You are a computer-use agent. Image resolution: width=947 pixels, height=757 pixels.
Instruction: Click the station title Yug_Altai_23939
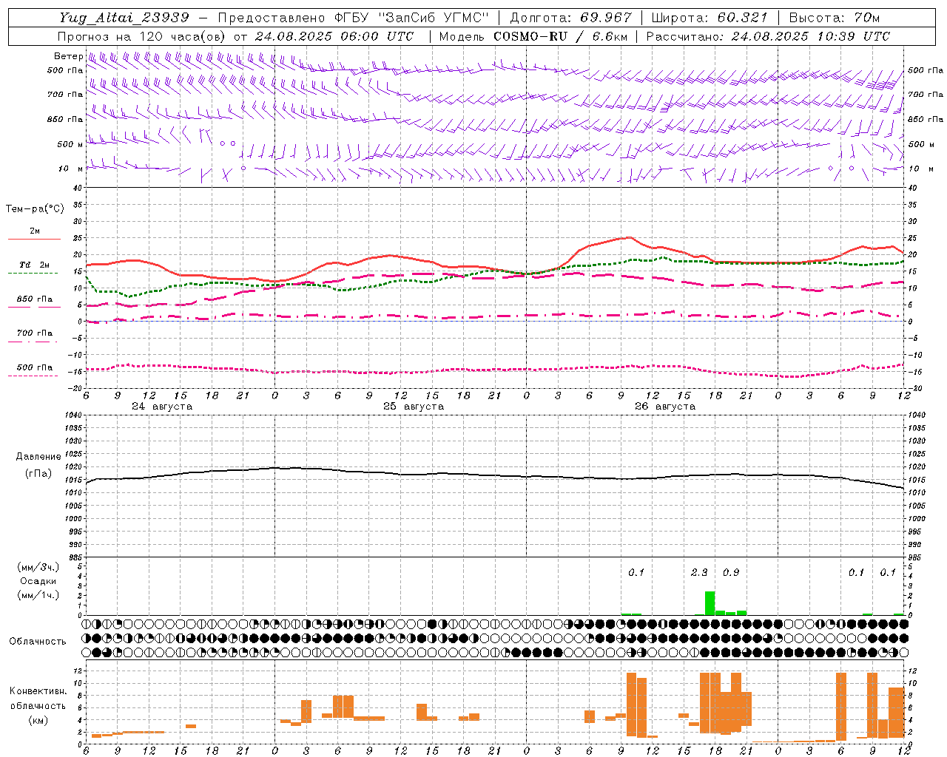[124, 18]
